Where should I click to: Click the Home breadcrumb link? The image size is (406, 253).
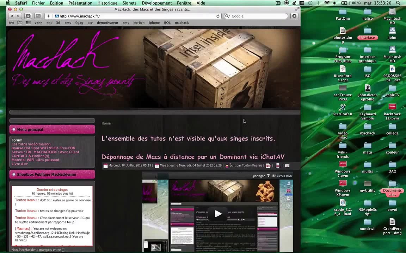106,123
